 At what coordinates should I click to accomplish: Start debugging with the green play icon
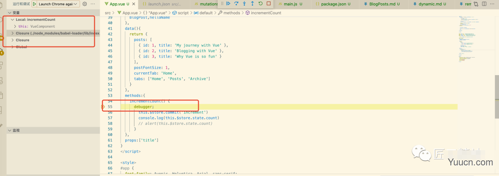coord(34,4)
